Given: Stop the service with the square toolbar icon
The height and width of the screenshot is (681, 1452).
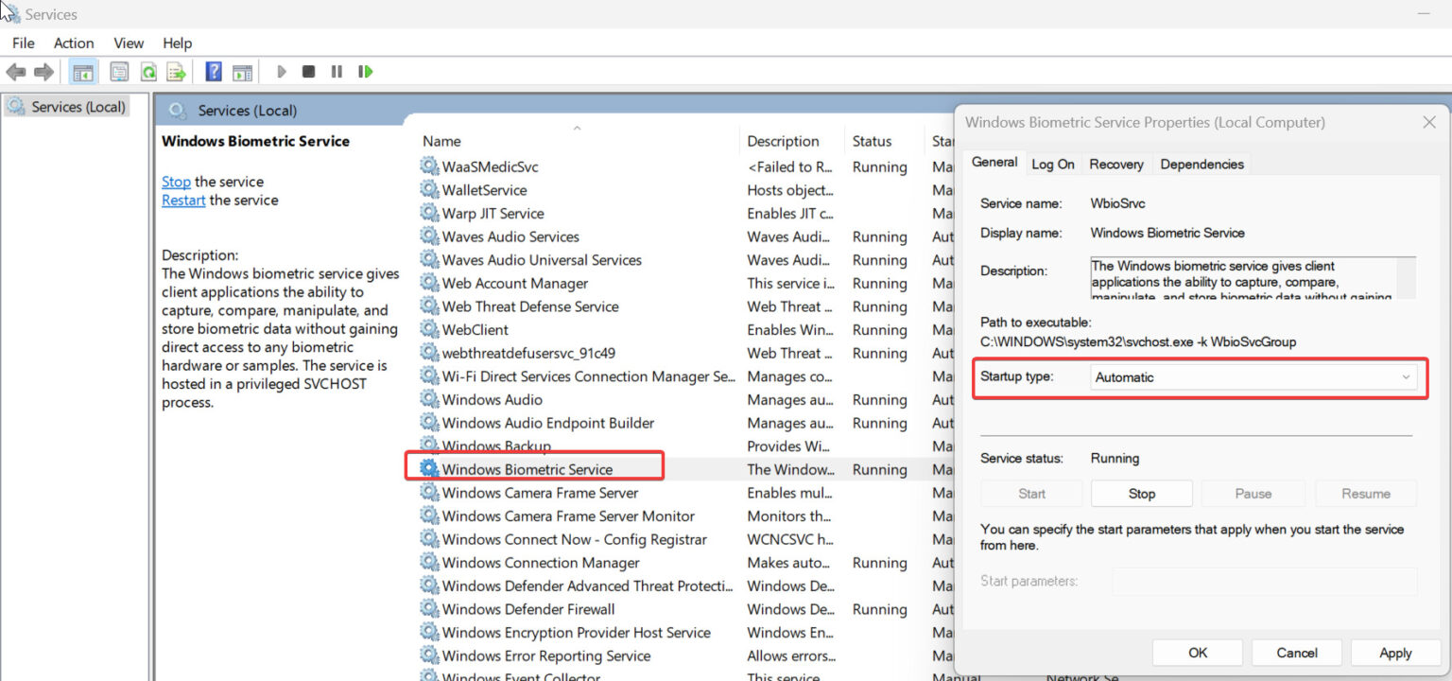Looking at the screenshot, I should 309,71.
